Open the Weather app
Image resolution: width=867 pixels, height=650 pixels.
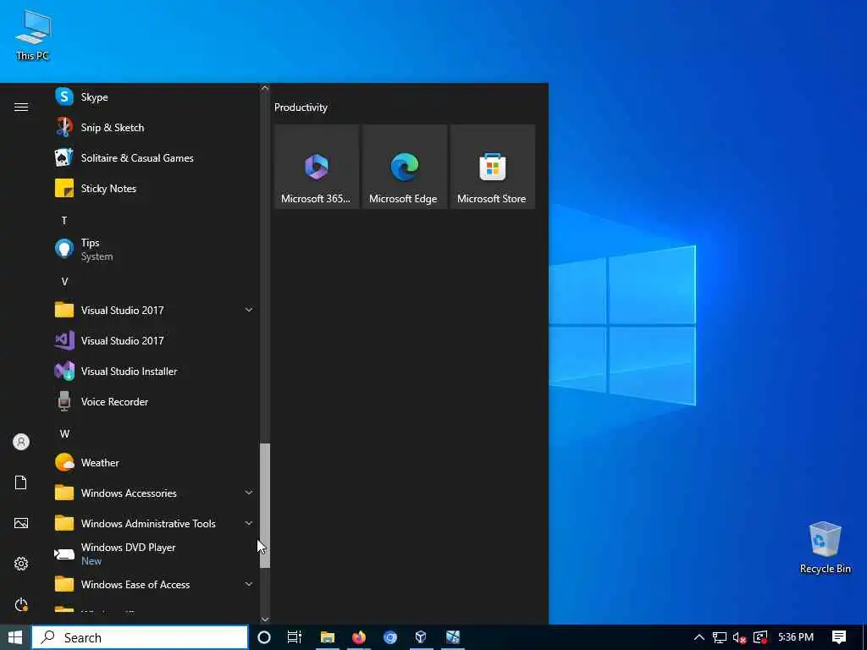click(154, 463)
